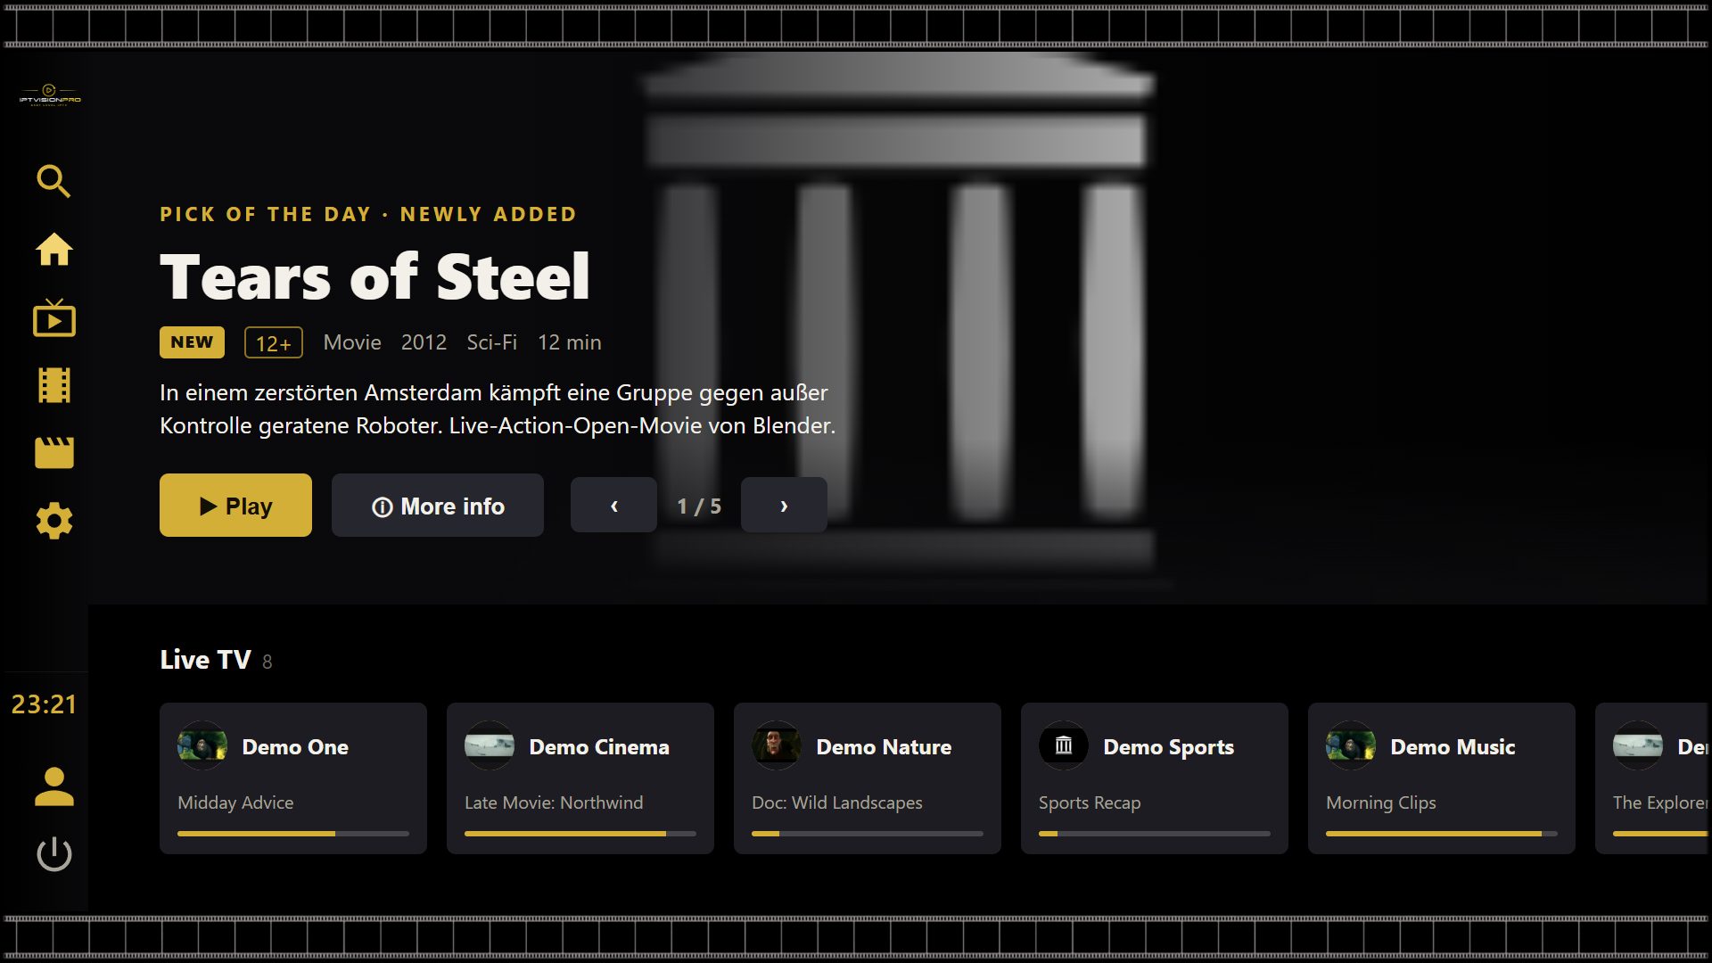
Task: Click the German movie description text
Action: point(498,409)
